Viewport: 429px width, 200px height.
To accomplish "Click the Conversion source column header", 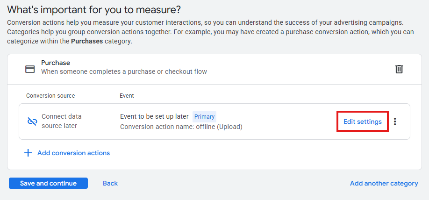I will click(50, 96).
